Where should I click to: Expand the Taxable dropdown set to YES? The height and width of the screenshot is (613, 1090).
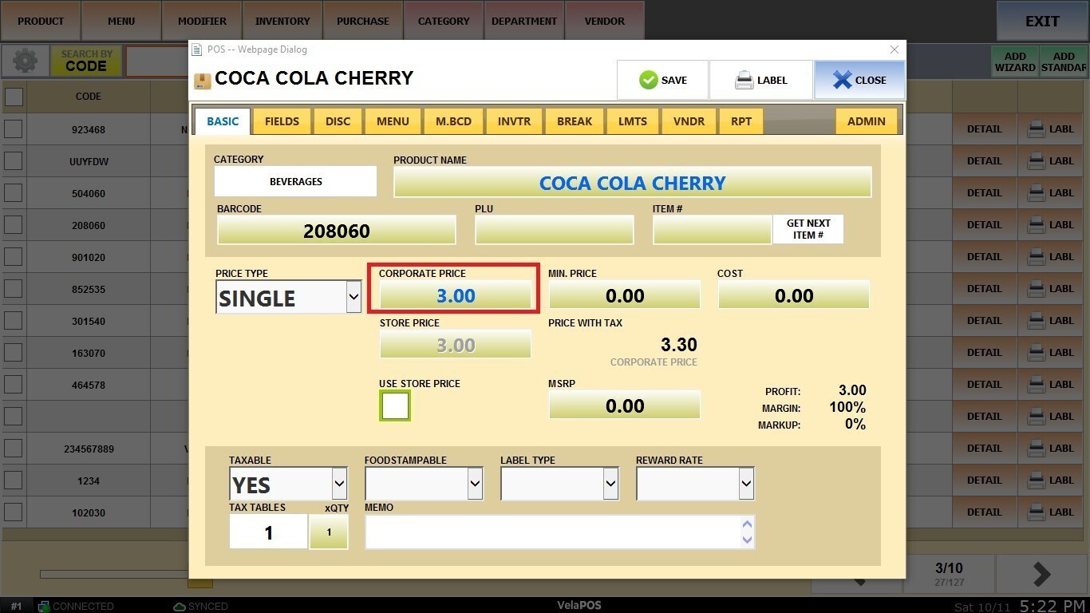tap(288, 484)
